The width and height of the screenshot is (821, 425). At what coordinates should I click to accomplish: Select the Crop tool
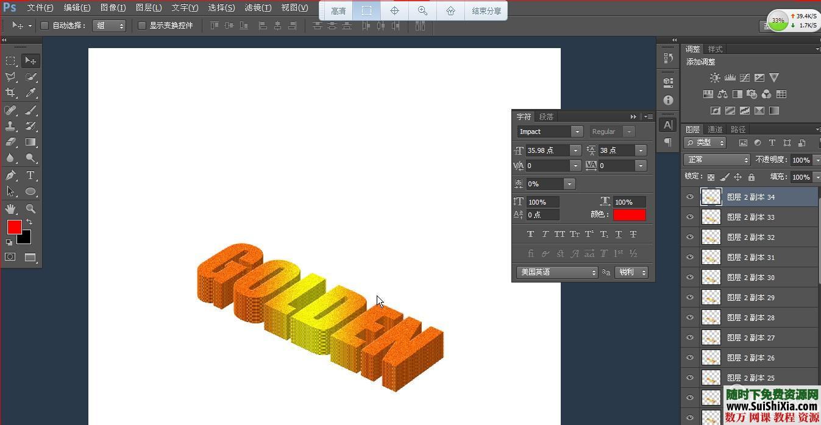coord(10,93)
